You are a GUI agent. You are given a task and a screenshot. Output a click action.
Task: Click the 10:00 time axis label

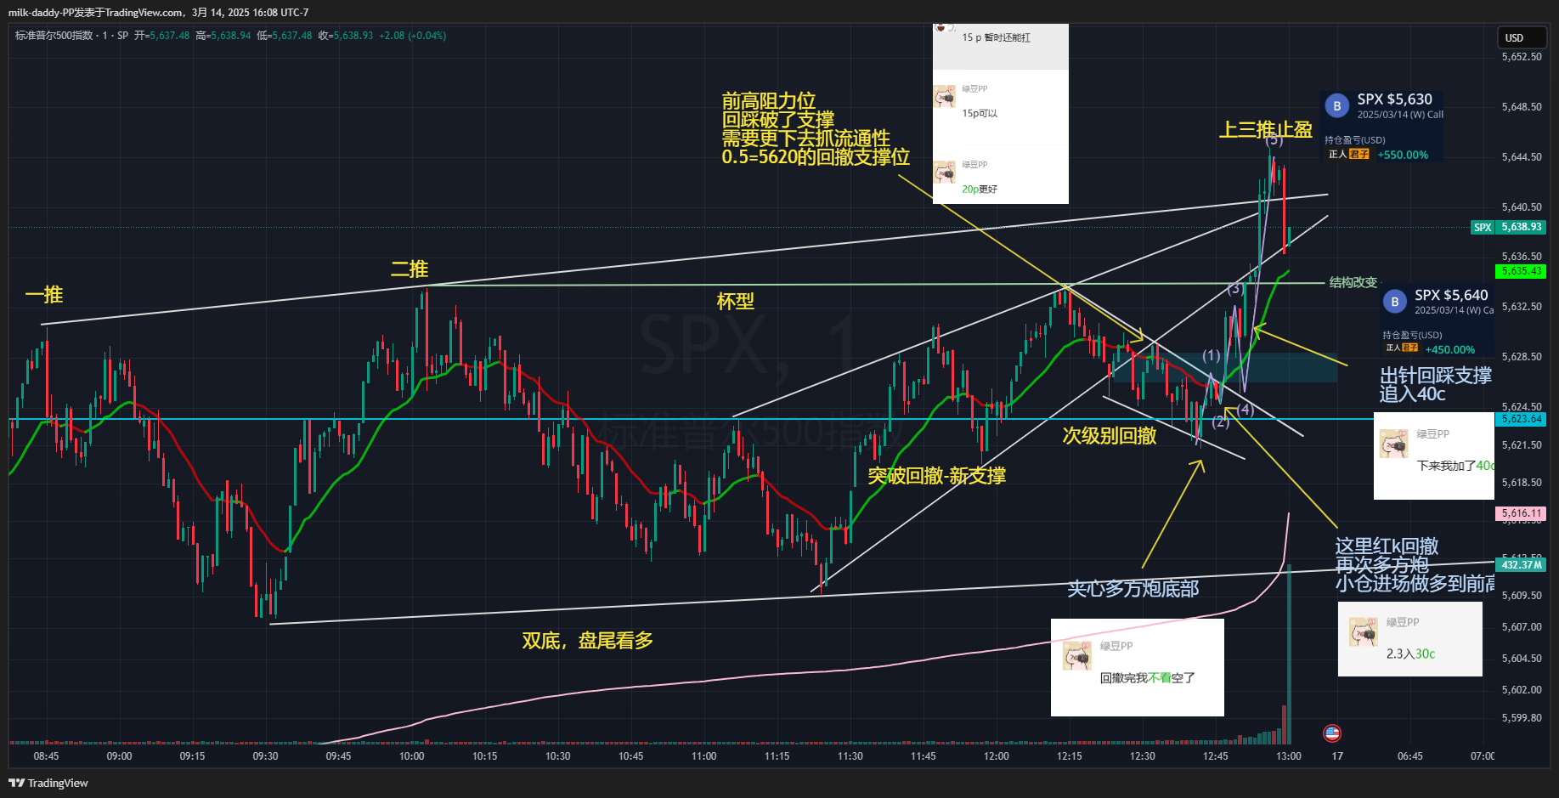[411, 756]
